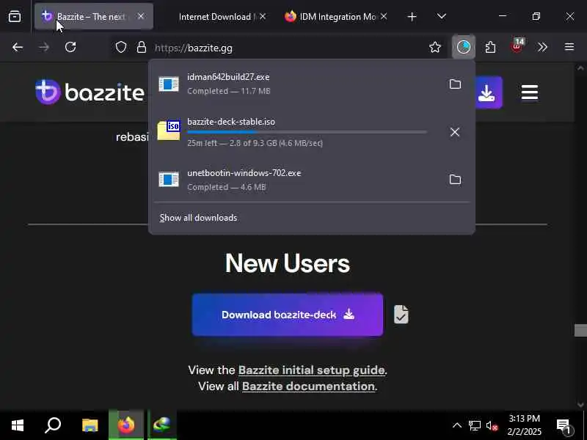Screen dimensions: 587x440
Task: Click the page scrollbar thumb
Action: coord(580,331)
